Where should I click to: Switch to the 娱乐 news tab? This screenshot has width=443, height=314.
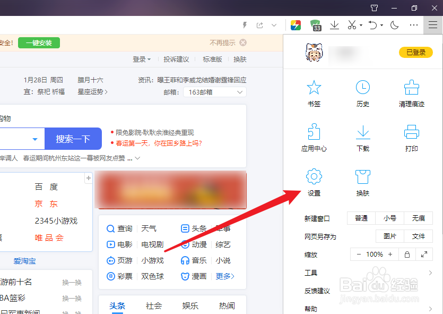coord(190,305)
